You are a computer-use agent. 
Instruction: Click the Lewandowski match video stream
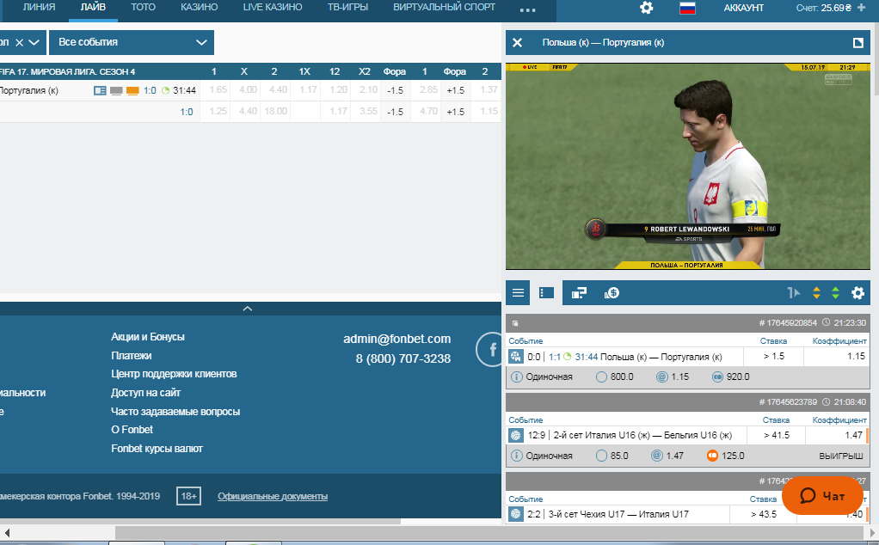[x=687, y=167]
